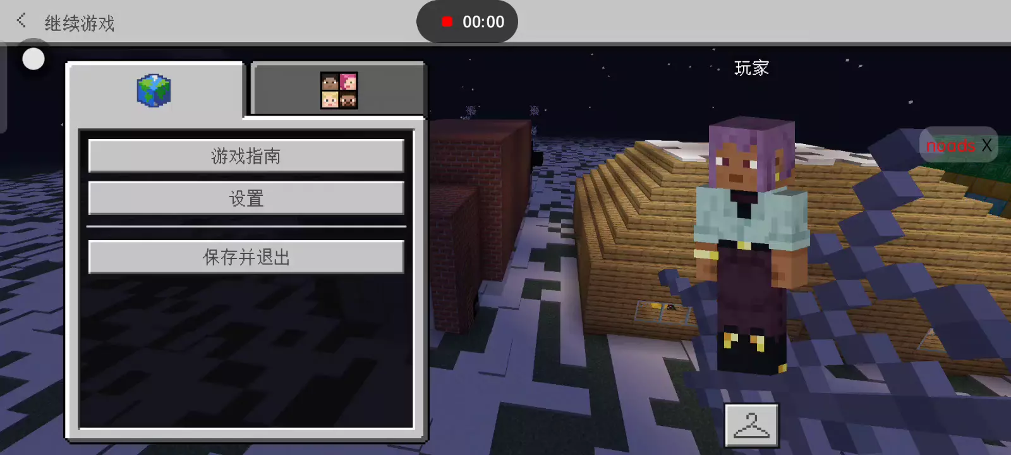This screenshot has width=1011, height=455.
Task: Click the purple-haired player character skin
Action: coord(751,246)
